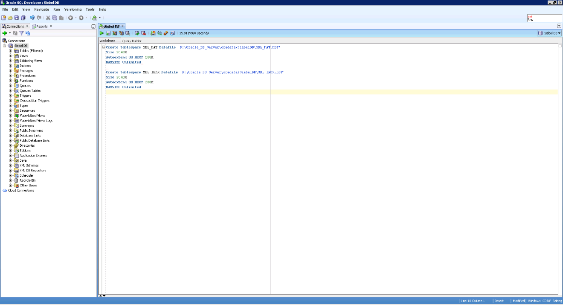Open the Versioning menu

tap(73, 9)
